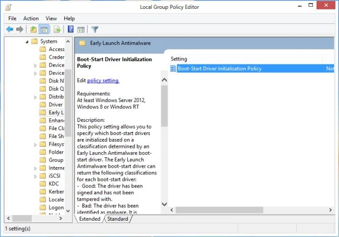The width and height of the screenshot is (339, 237).
Task: Select the Disk Q folder in tree
Action: (x=56, y=89)
